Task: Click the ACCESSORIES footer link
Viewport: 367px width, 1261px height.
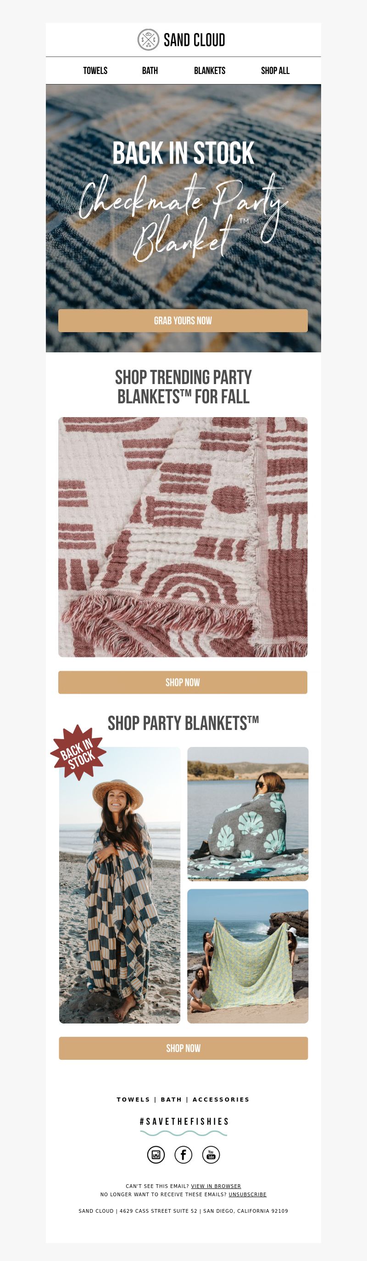Action: 221,1099
